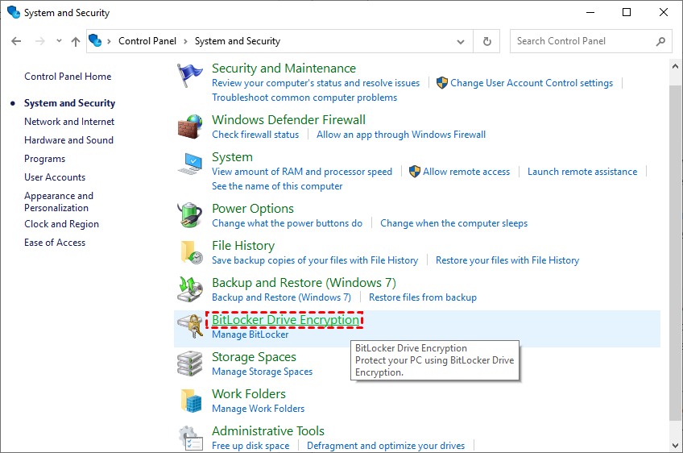Select the Storage Spaces drives icon
The image size is (683, 453).
[190, 364]
